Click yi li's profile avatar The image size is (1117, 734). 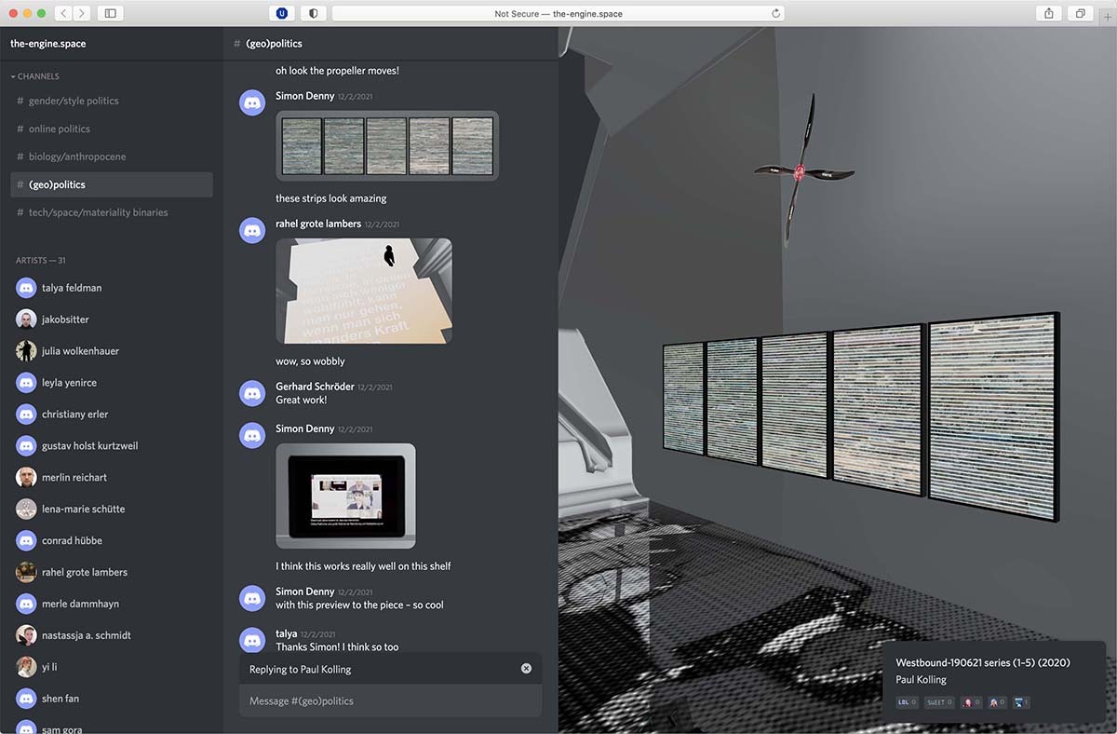26,668
